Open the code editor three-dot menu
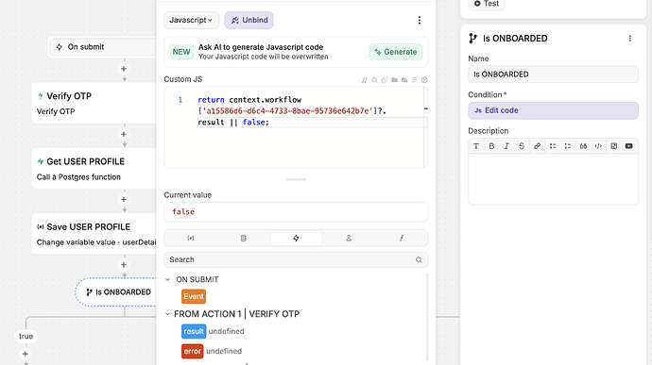 (x=420, y=20)
